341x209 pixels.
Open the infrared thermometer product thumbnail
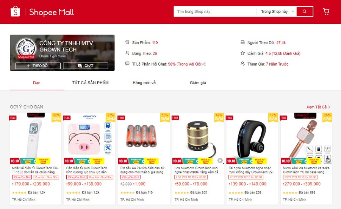tap(36, 139)
